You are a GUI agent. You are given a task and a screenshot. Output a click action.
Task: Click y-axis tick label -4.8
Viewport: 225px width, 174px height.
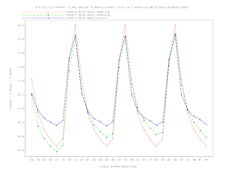(20, 67)
